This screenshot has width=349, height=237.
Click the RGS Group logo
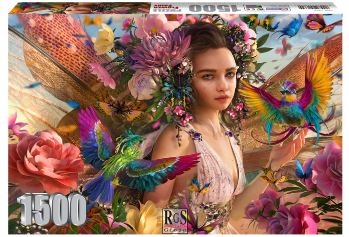[175, 222]
